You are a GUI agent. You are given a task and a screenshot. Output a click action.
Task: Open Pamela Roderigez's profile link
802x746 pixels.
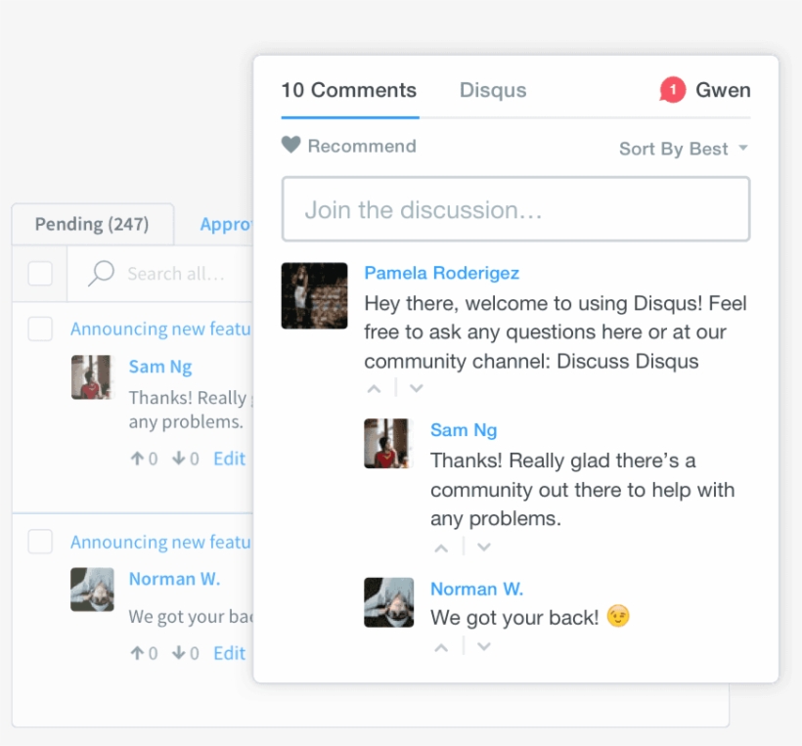click(x=441, y=273)
